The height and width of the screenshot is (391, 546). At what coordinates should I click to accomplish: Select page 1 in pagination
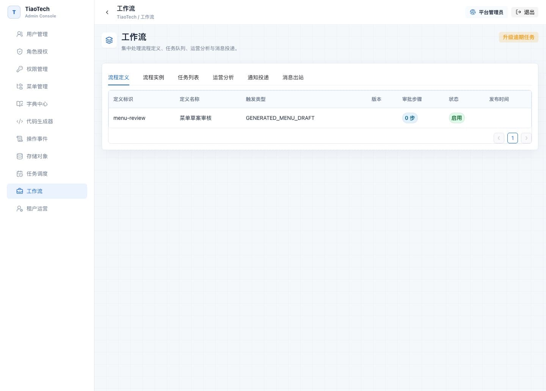click(513, 138)
